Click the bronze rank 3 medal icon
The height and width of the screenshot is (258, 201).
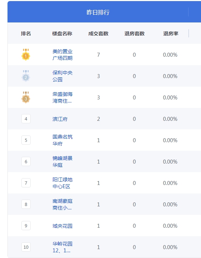(26, 97)
